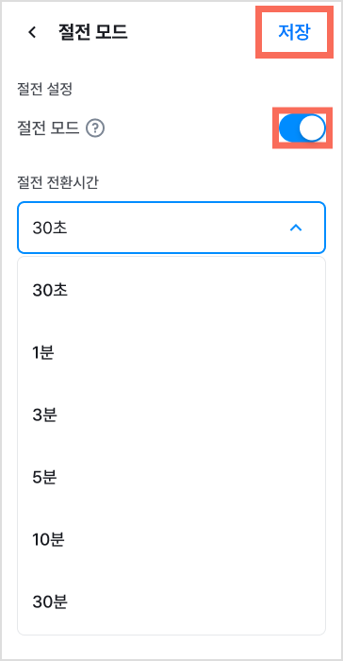343x661 pixels.
Task: Click the 절전 모드 label next to help icon
Action: coord(48,128)
